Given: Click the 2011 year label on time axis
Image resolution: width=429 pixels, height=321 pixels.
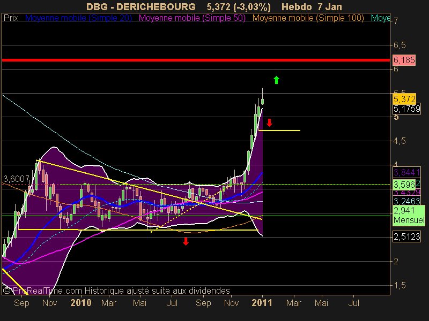Looking at the screenshot, I should coord(262,303).
